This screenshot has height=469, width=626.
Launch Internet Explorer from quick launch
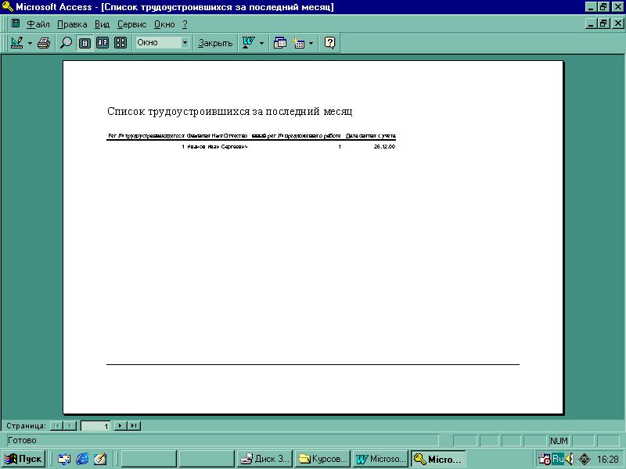tap(82, 459)
